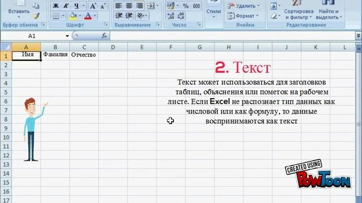Select column K header
Image resolution: width=362 pixels, height=203 pixels.
[x=316, y=47]
